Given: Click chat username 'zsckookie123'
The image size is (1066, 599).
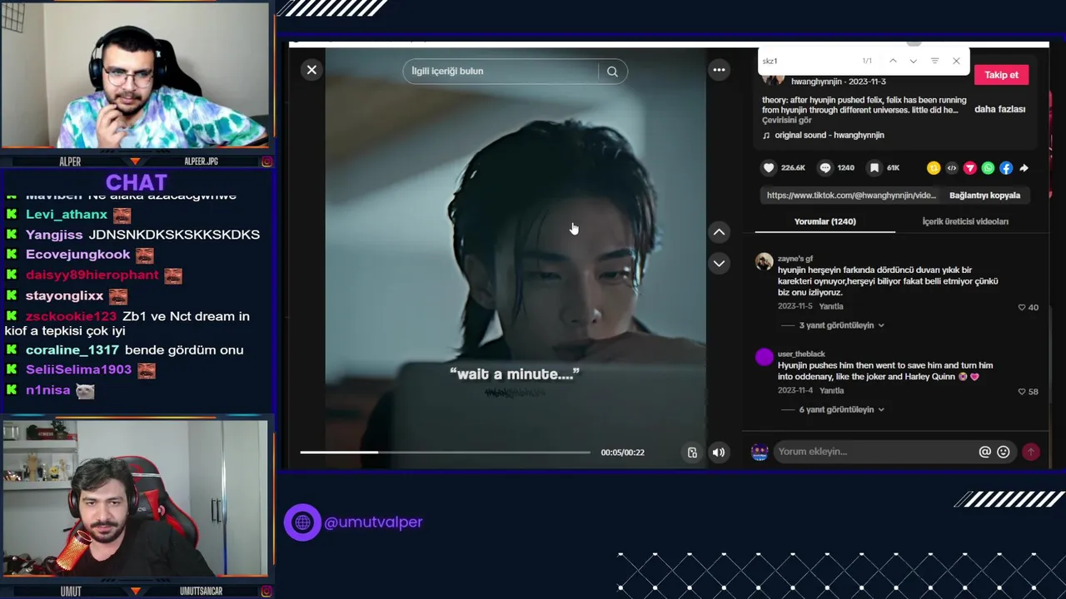Looking at the screenshot, I should pos(71,316).
